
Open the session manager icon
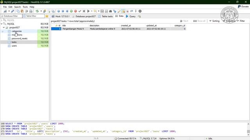click(x=5, y=11)
